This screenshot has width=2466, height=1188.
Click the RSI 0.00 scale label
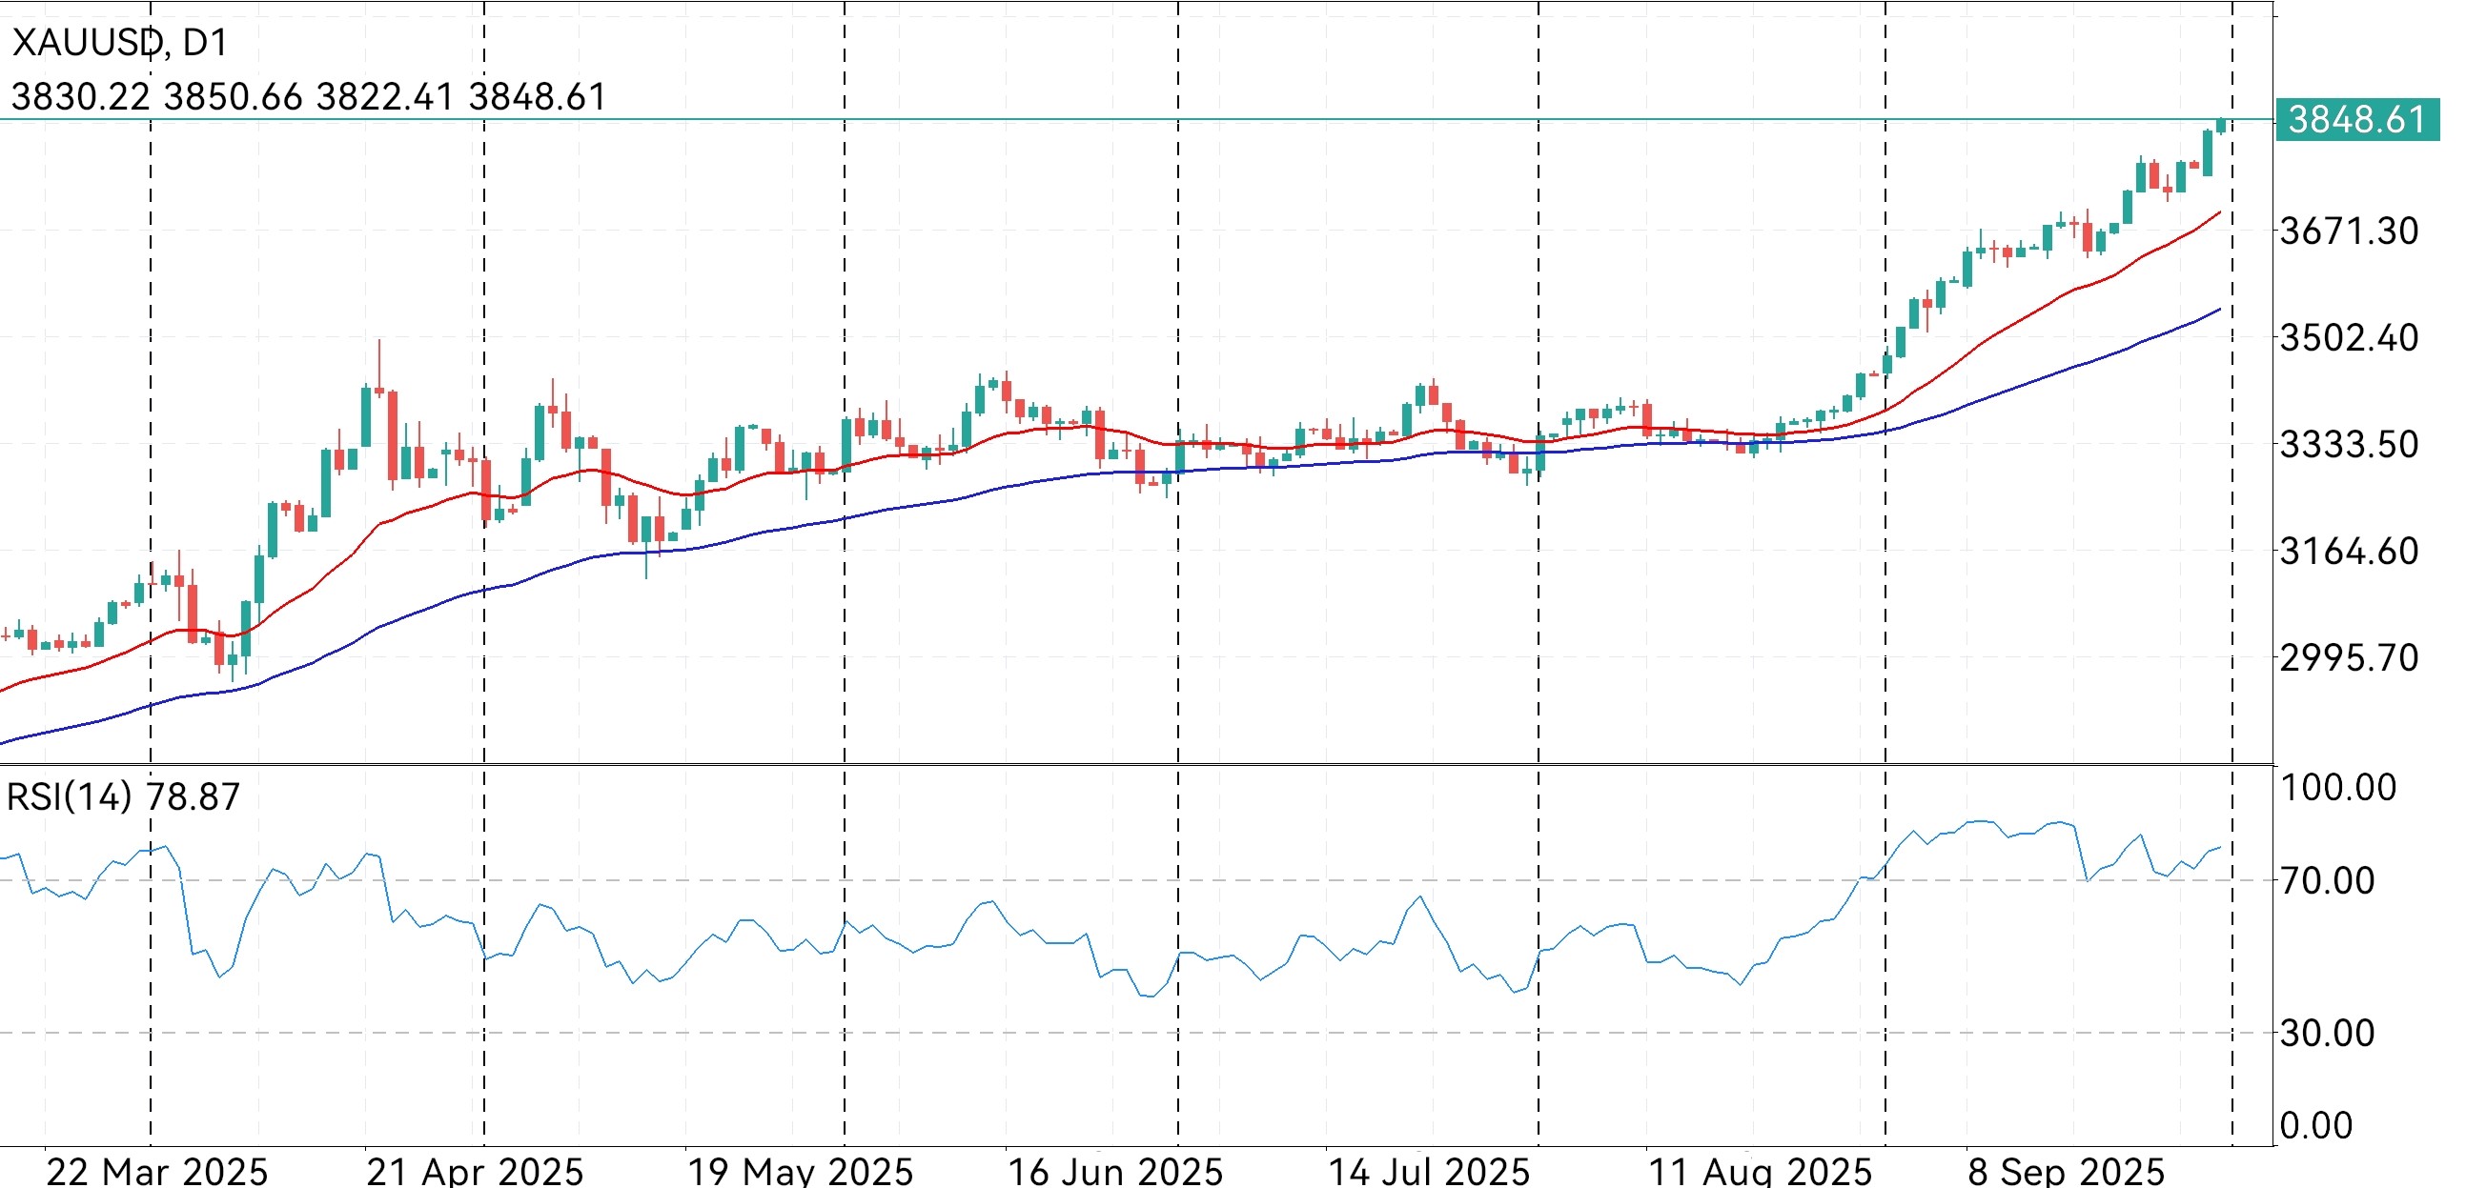click(x=2315, y=1126)
